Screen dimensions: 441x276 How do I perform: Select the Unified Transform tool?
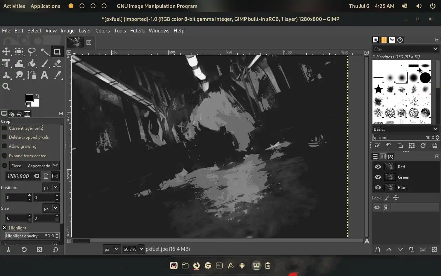[6, 63]
